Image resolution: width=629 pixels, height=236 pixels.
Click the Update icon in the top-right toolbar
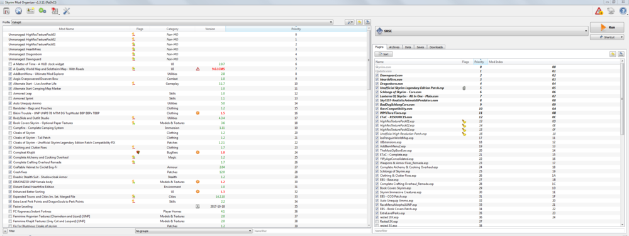click(x=611, y=11)
